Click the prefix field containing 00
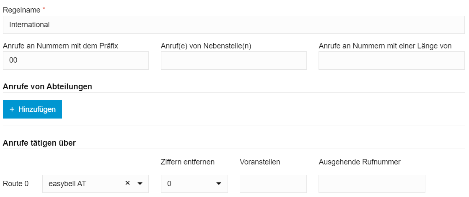469x197 pixels. 75,61
